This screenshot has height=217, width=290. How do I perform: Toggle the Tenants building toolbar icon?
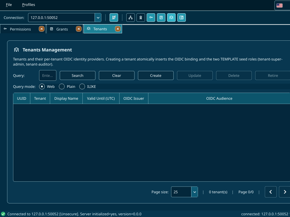click(171, 18)
